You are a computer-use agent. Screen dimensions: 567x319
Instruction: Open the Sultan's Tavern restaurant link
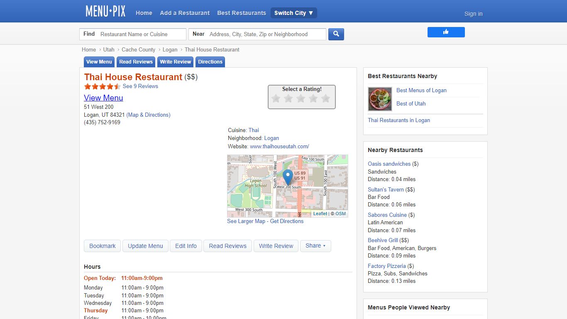pos(386,189)
